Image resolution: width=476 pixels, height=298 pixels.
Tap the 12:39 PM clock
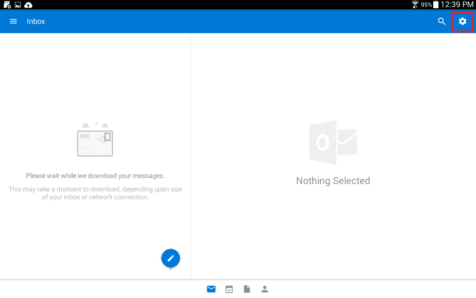457,4
